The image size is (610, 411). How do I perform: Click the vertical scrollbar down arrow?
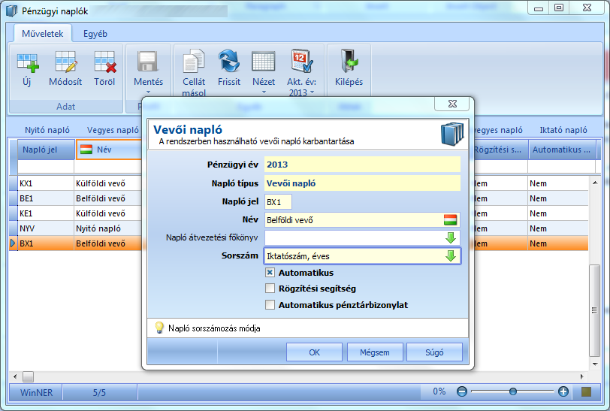(595, 364)
